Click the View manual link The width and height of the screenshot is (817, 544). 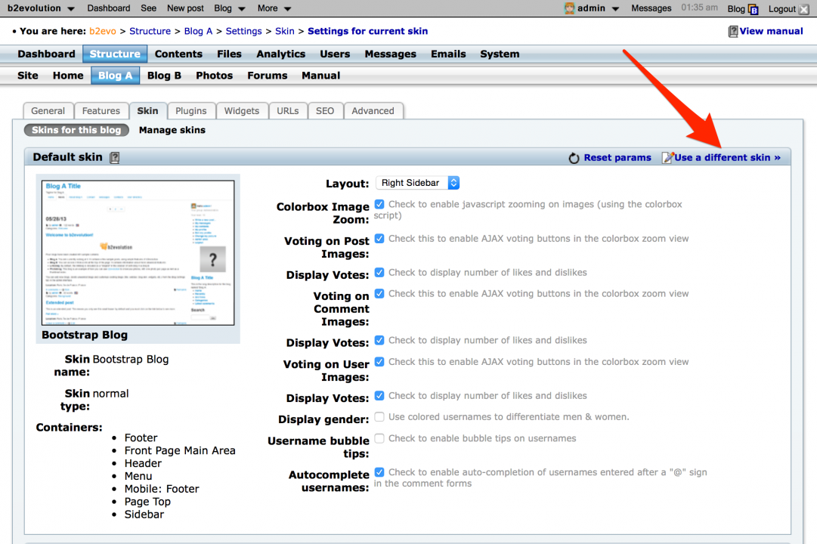(x=771, y=31)
